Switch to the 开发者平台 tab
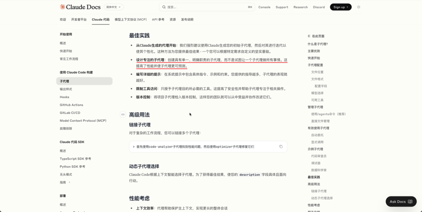 pos(79,19)
